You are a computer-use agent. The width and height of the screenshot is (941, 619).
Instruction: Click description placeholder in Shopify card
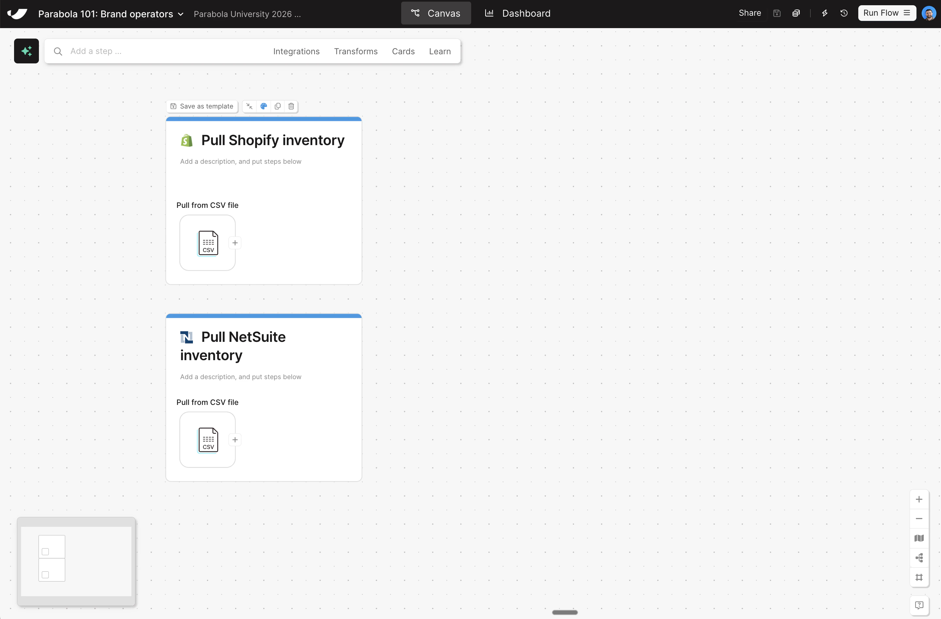point(241,161)
